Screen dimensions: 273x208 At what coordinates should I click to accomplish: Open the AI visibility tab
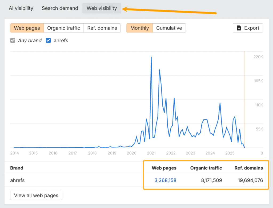[21, 8]
